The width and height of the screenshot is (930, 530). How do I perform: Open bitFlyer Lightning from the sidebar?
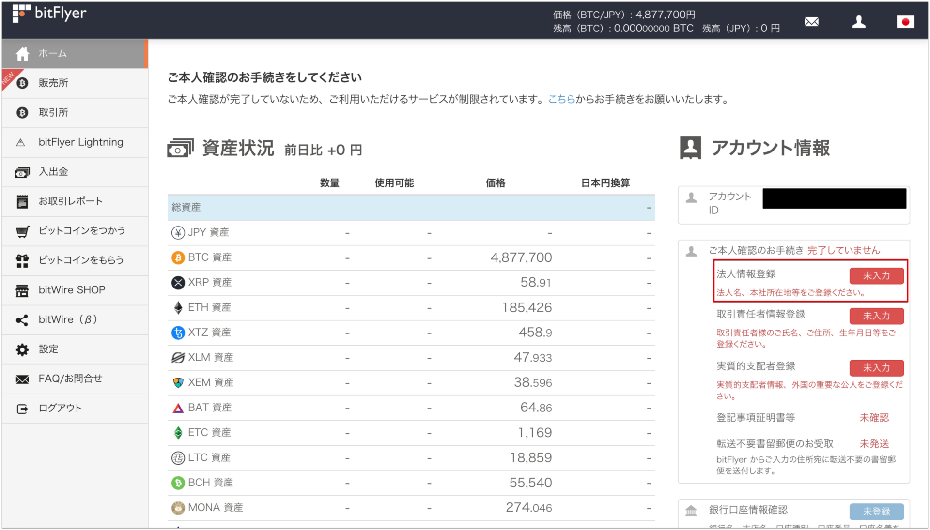[80, 142]
